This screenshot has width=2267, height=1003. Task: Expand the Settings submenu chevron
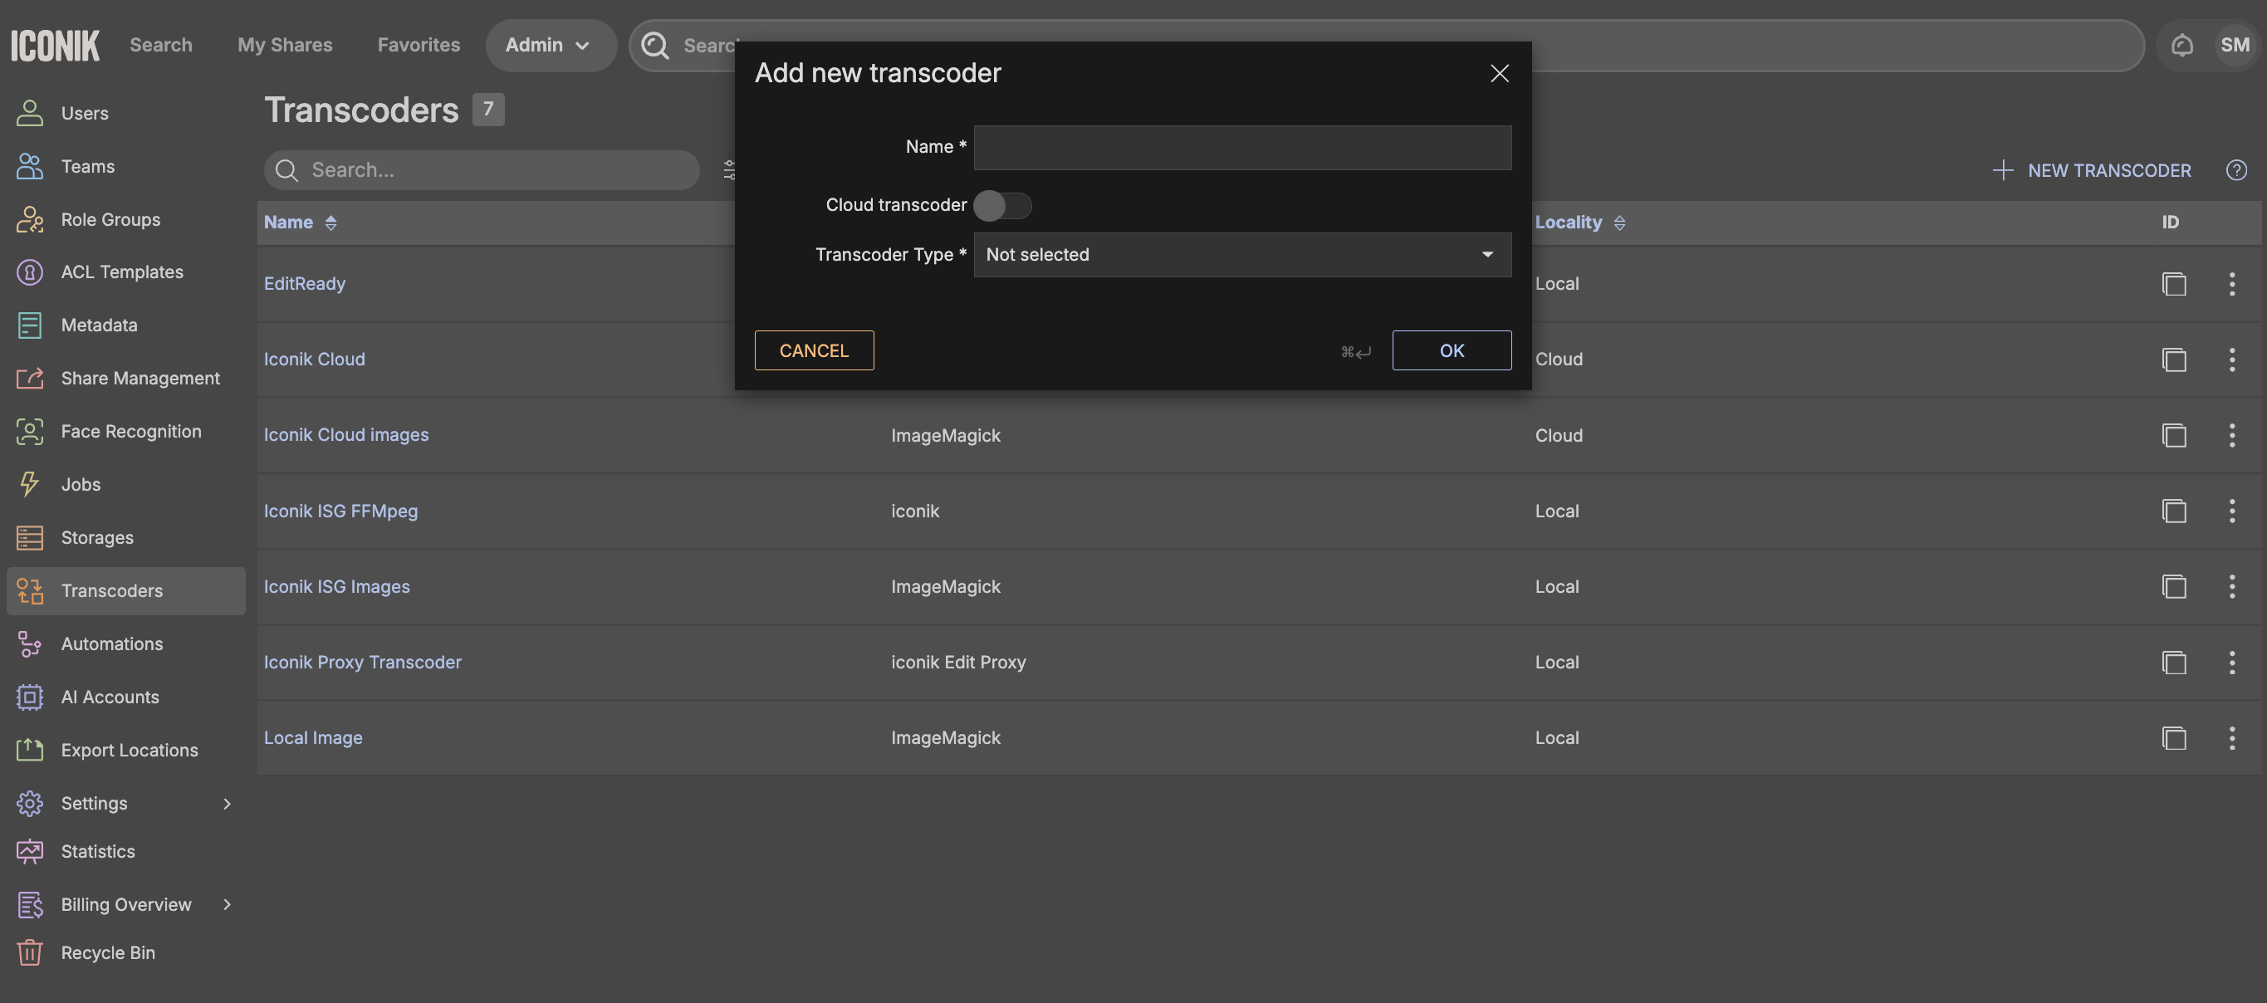(x=227, y=803)
